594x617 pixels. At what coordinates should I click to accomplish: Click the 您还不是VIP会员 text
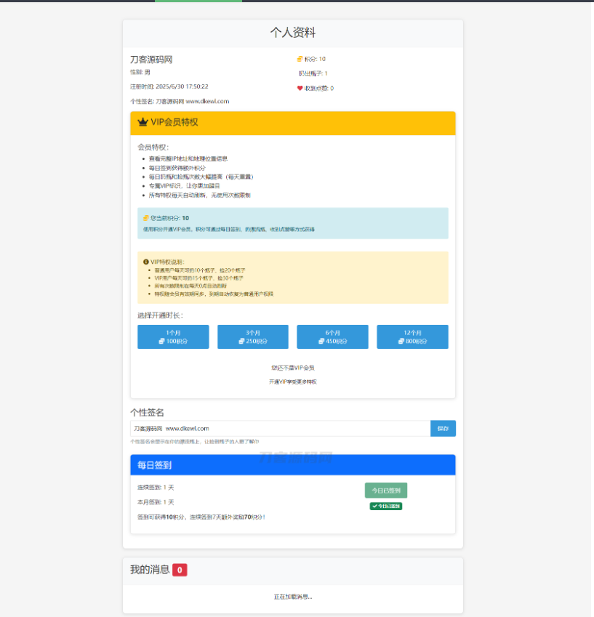point(292,367)
